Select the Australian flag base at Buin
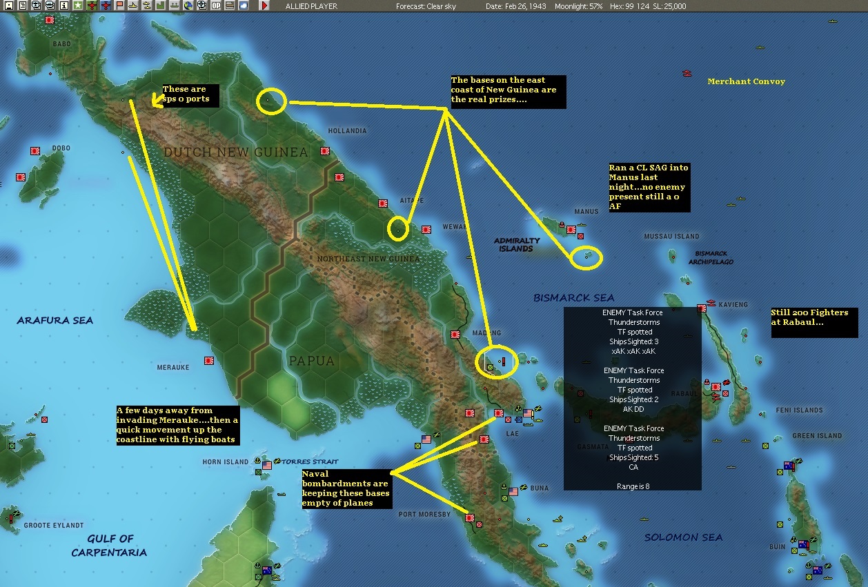 803,544
